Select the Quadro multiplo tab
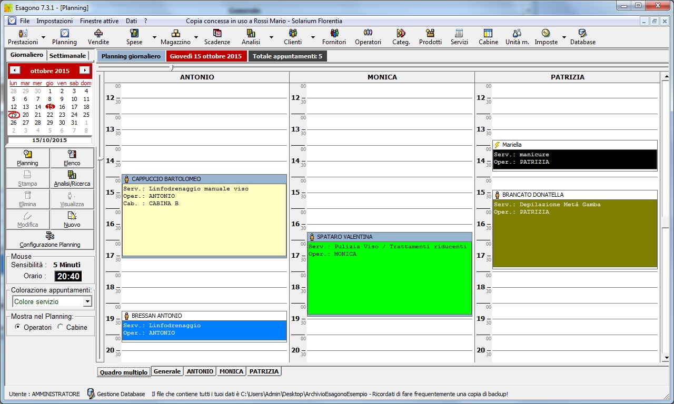Image resolution: width=674 pixels, height=404 pixels. tap(124, 372)
